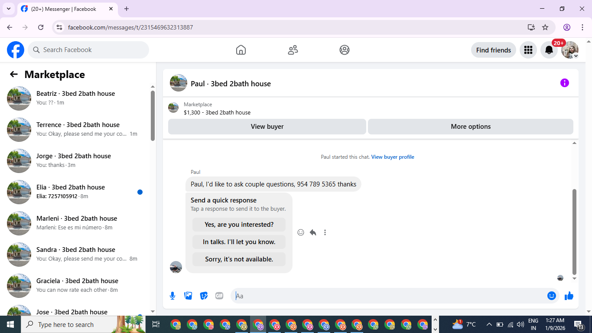Focus the Search Facebook field
This screenshot has width=592, height=333.
tap(88, 50)
